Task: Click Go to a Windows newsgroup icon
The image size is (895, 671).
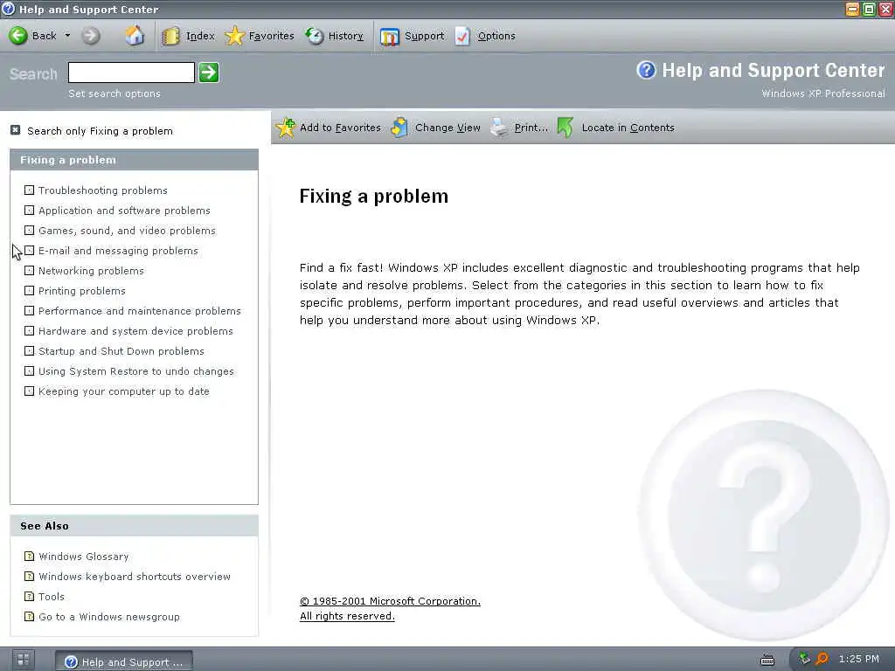Action: [x=29, y=616]
